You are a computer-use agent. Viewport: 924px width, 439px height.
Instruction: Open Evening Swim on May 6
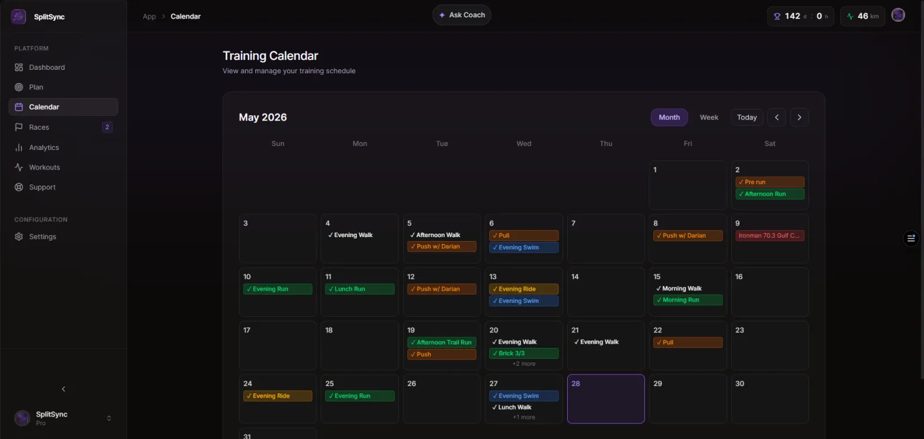[524, 247]
